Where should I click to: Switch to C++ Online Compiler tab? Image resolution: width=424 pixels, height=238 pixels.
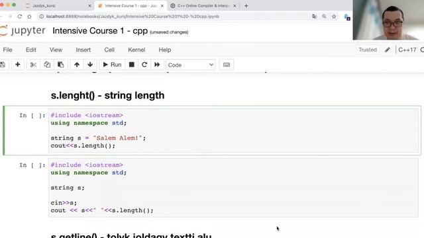coord(203,6)
